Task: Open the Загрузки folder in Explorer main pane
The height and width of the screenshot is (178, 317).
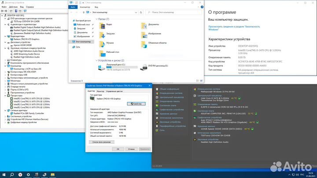Action: (x=107, y=35)
